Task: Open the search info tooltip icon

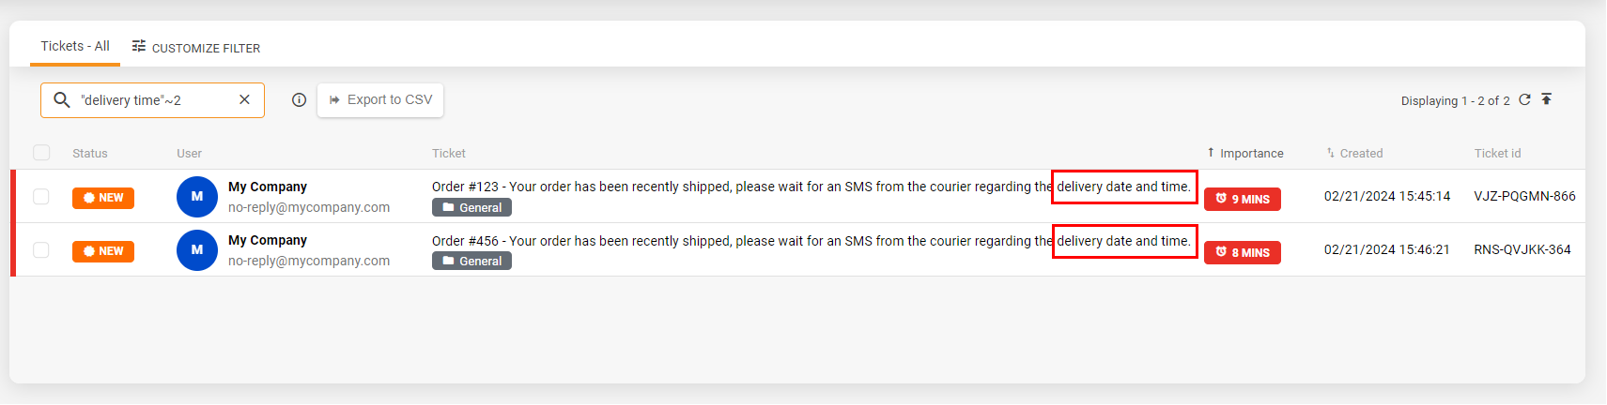Action: [299, 100]
